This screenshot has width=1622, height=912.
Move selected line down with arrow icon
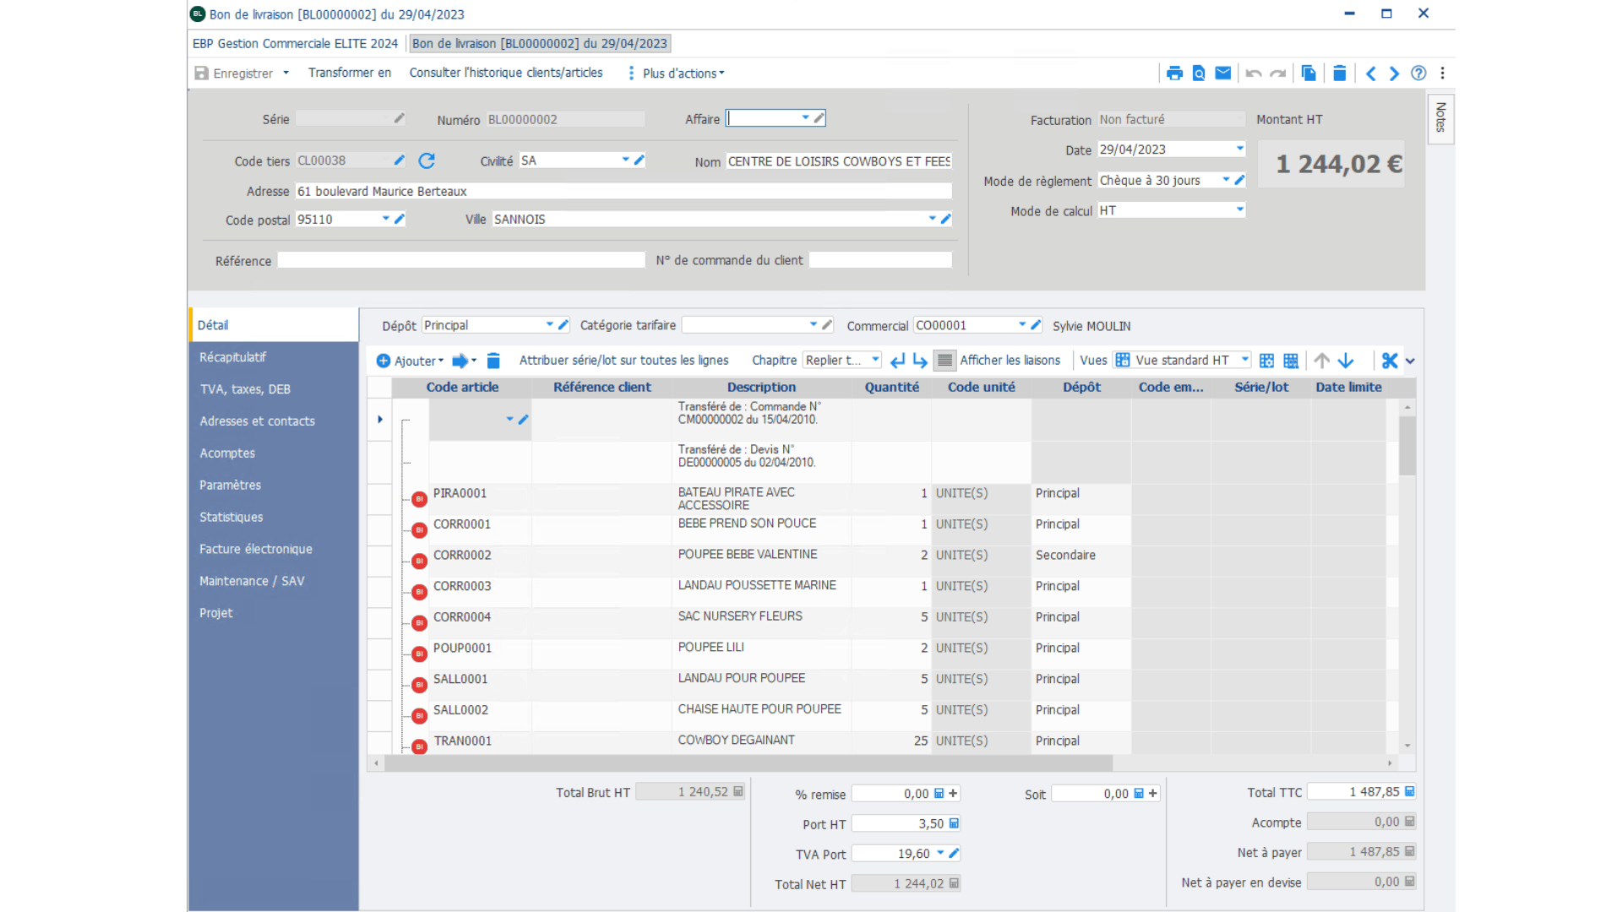pos(1346,361)
